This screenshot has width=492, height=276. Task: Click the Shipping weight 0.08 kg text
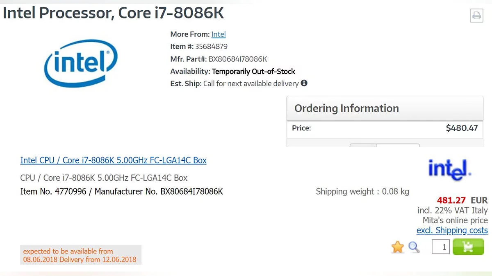pos(362,191)
